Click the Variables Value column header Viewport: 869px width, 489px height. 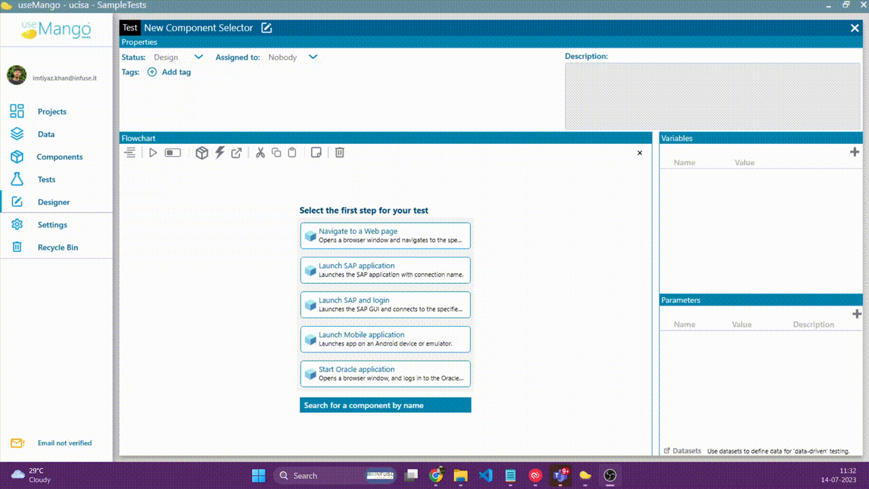tap(745, 163)
